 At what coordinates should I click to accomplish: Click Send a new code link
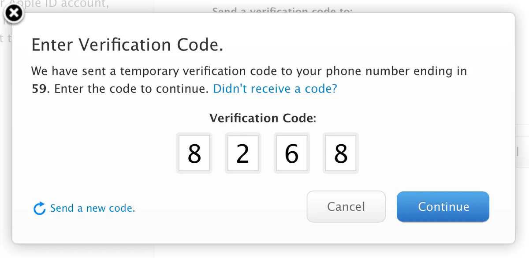[x=93, y=208]
